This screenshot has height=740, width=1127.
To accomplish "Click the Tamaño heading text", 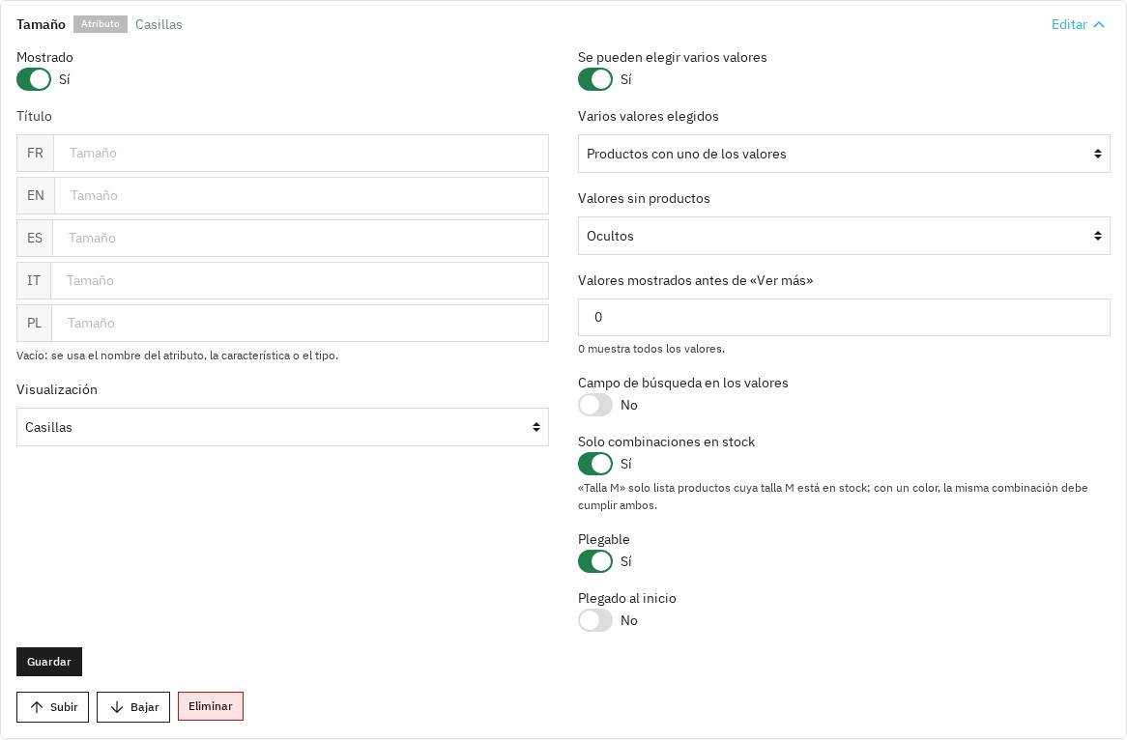I will click(x=41, y=24).
